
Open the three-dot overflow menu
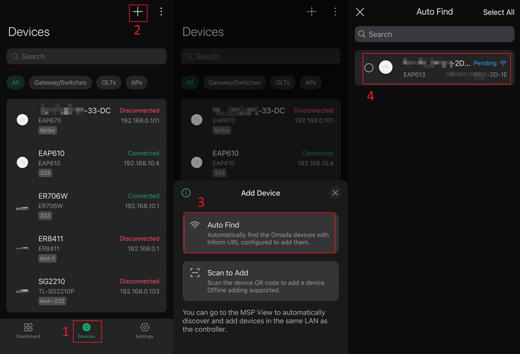[161, 13]
